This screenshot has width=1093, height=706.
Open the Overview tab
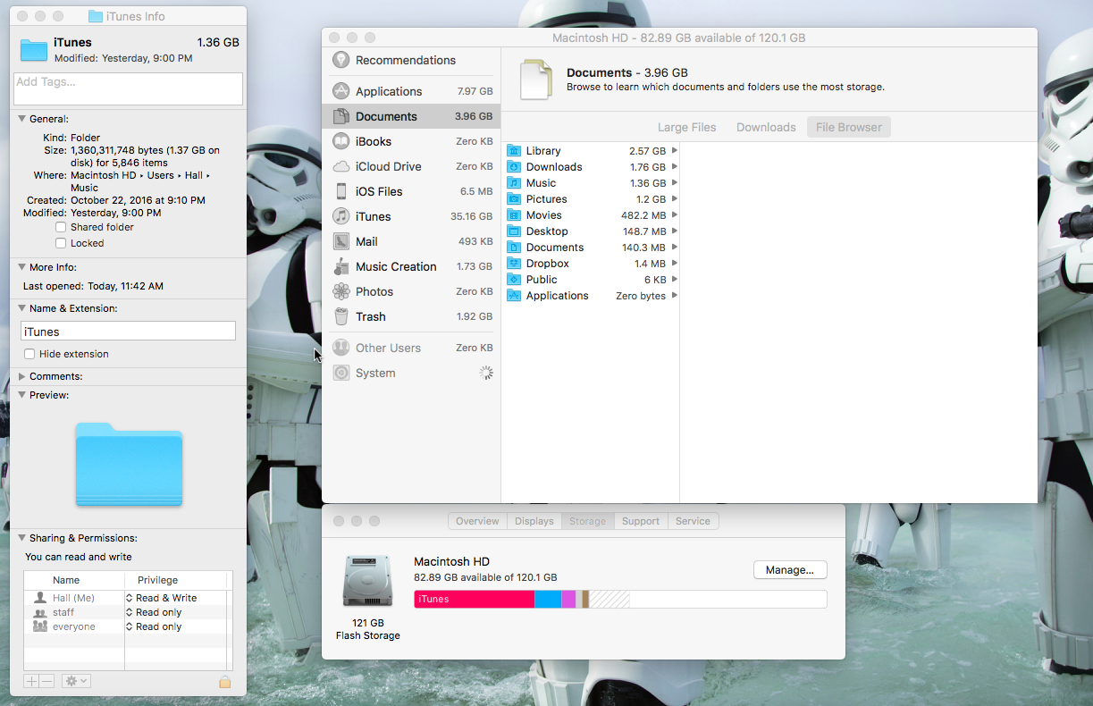477,521
